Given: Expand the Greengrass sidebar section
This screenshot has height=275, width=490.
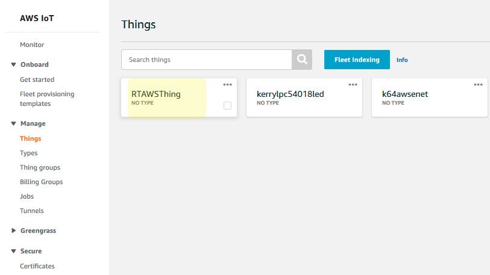Looking at the screenshot, I should coord(14,230).
